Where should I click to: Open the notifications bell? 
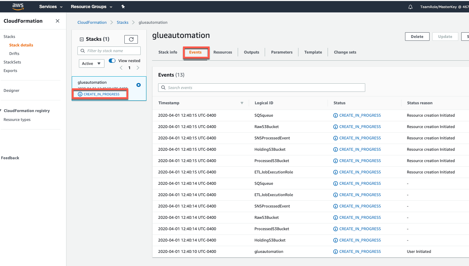[x=410, y=7]
